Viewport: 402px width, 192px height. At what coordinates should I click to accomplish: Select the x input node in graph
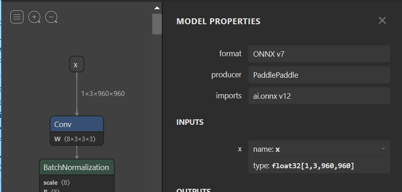pos(76,65)
